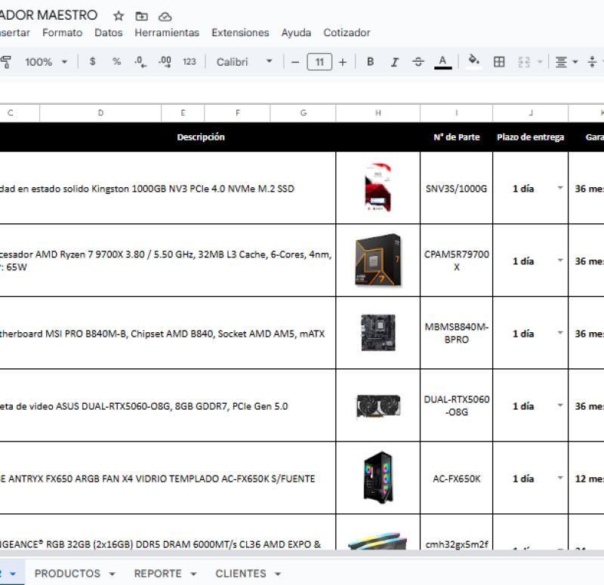Open the Cotizador menu
The image size is (604, 585).
pos(347,32)
